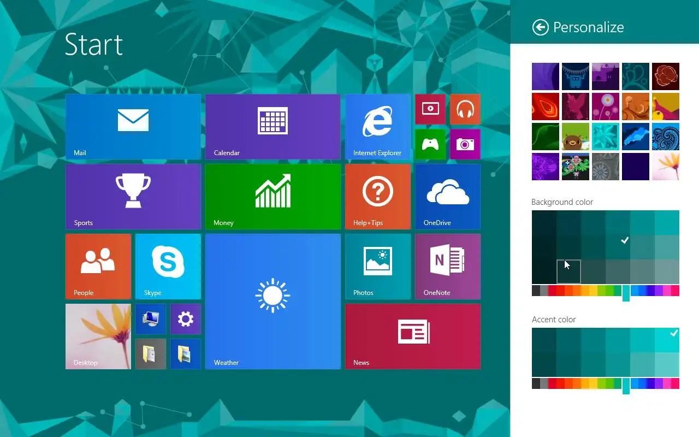This screenshot has width=699, height=437.
Task: Select the orange snail swirl background
Action: pos(636,107)
